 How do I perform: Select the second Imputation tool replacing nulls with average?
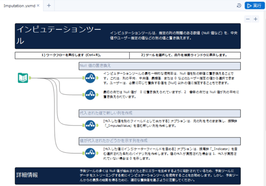pos(90,94)
